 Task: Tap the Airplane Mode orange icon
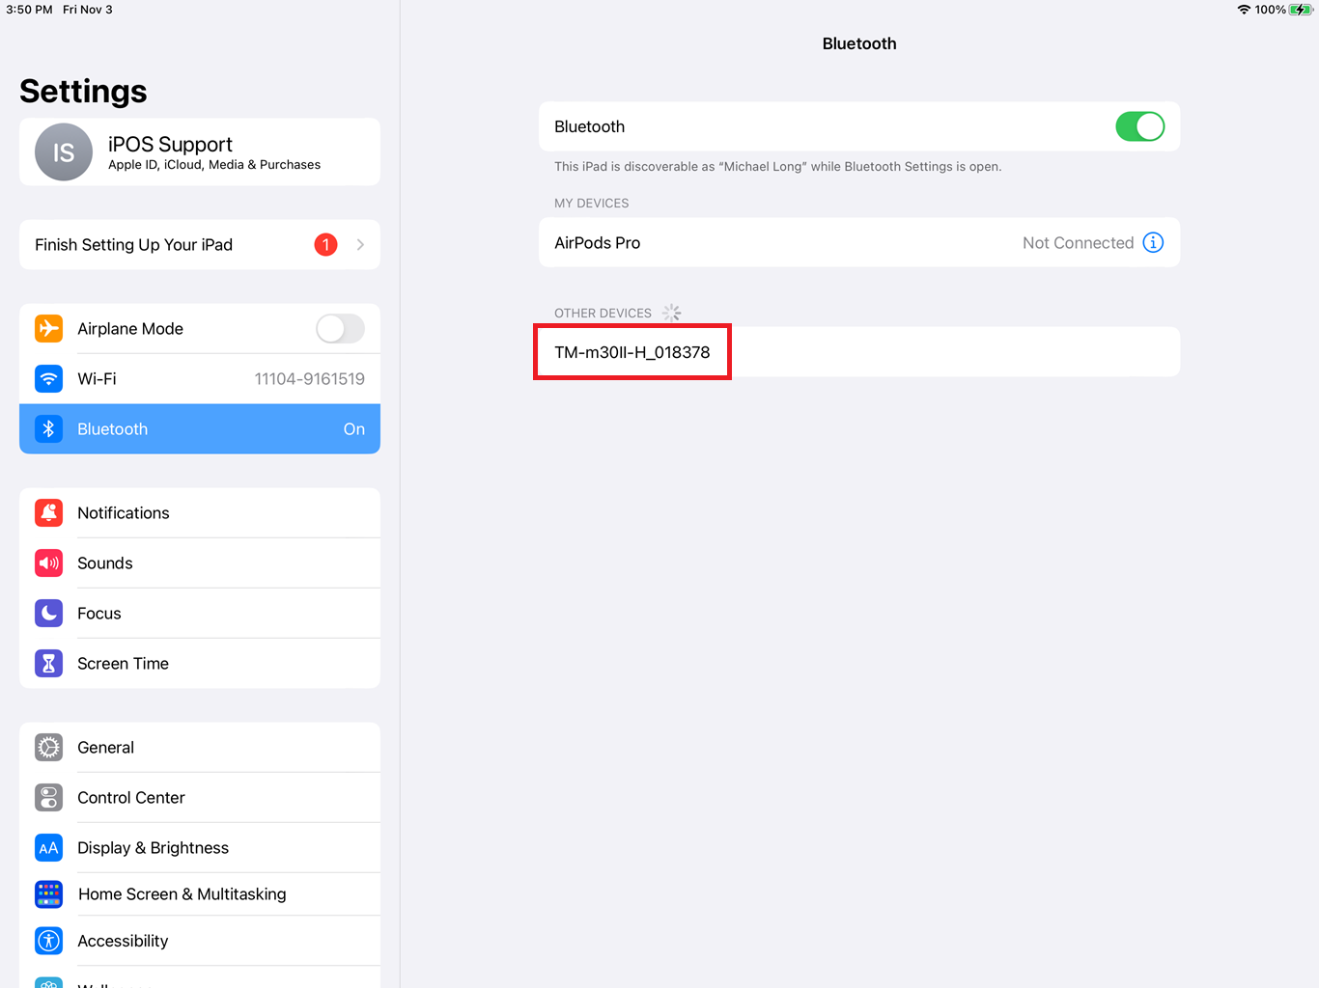pos(49,328)
